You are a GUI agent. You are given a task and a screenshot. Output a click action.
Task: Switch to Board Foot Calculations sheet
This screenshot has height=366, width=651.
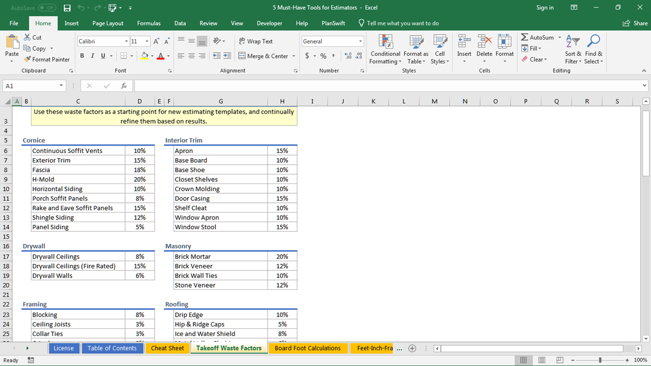(307, 348)
